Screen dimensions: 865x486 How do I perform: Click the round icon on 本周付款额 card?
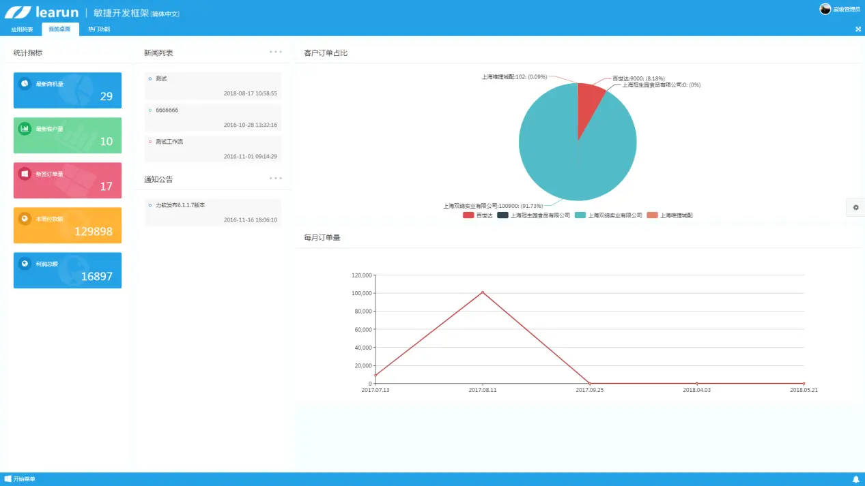click(25, 218)
